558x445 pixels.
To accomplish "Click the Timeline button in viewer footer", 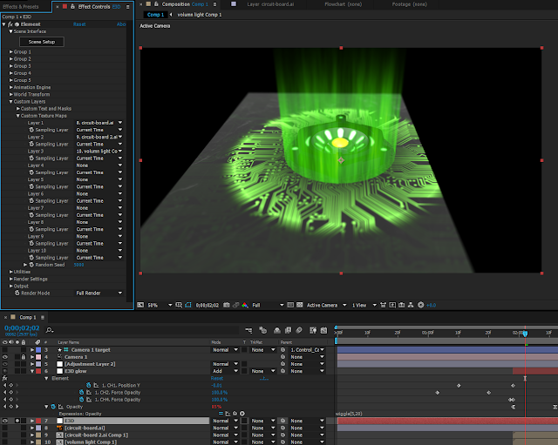I will pyautogui.click(x=402, y=305).
